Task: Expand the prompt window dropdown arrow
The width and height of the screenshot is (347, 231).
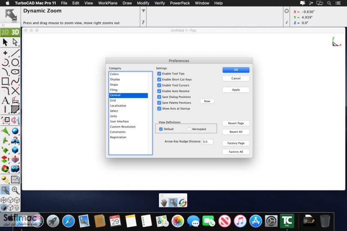Action: pos(144,11)
